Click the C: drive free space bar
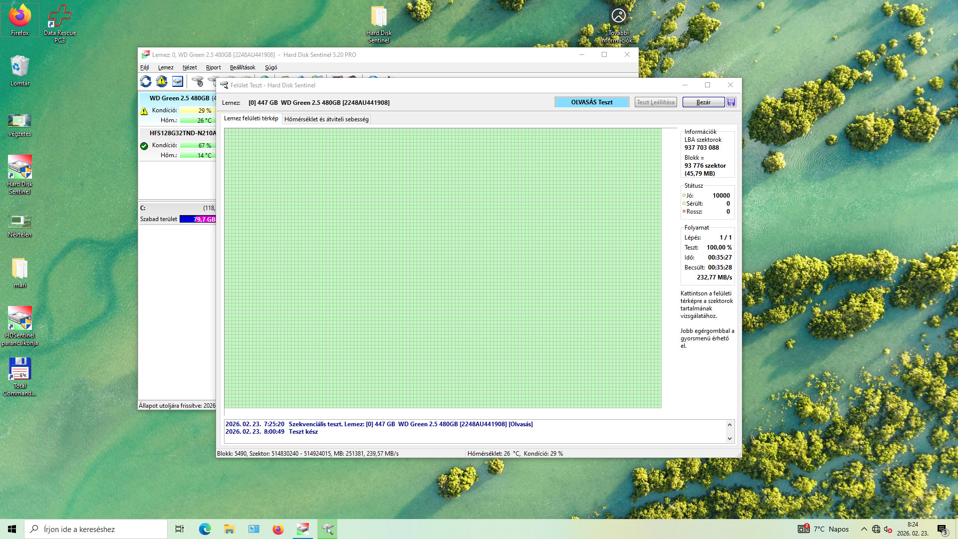The width and height of the screenshot is (958, 539). (x=198, y=219)
